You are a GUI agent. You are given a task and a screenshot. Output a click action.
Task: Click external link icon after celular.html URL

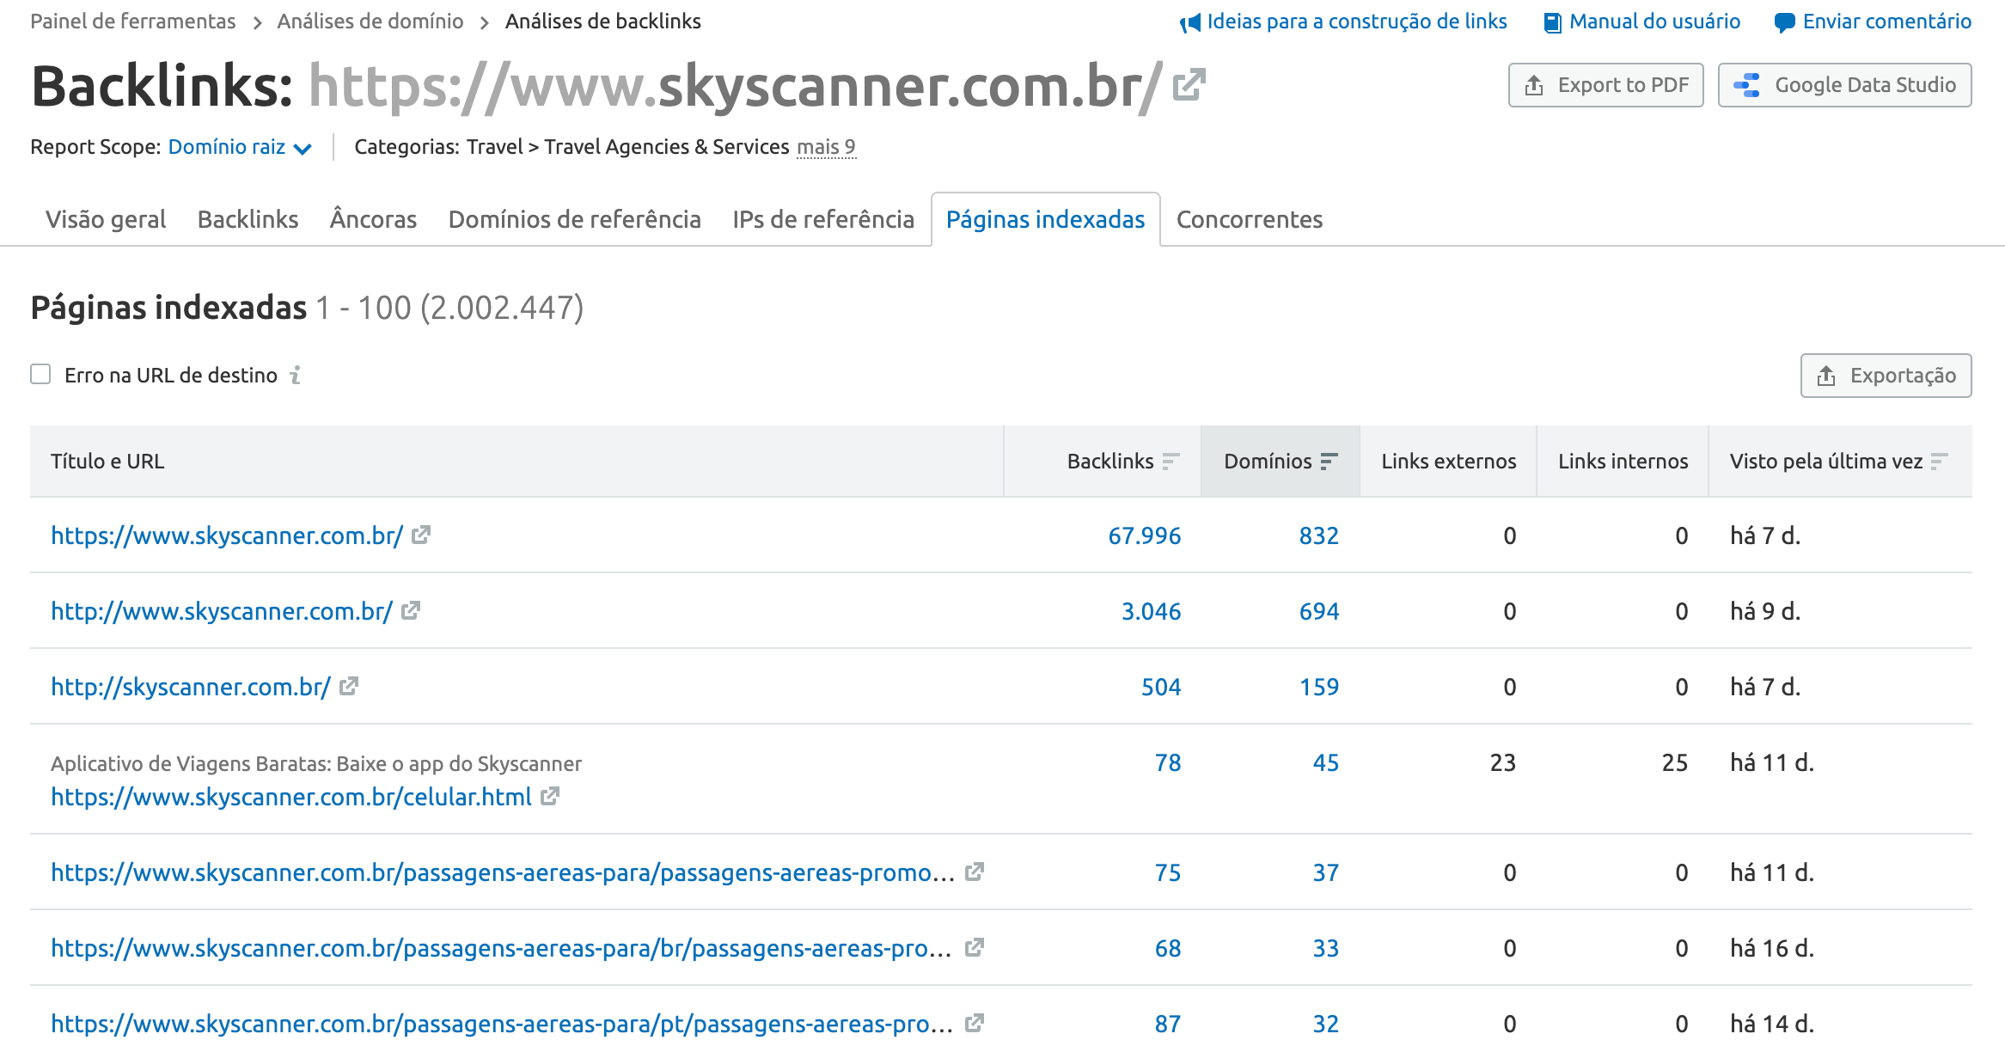[x=550, y=796]
